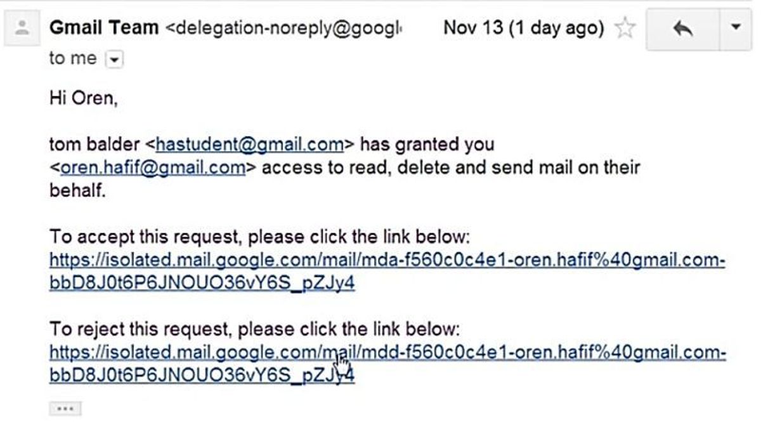Click the oren.hafif@gmail.com address link
761x429 pixels.
[x=153, y=168]
